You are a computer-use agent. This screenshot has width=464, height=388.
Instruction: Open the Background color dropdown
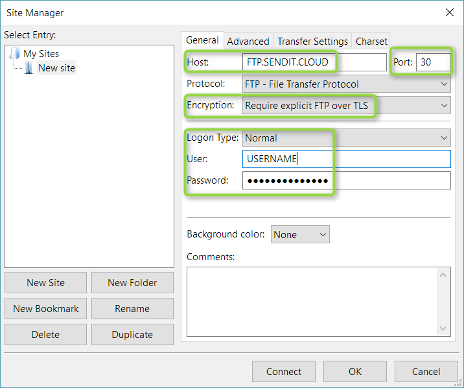point(300,234)
